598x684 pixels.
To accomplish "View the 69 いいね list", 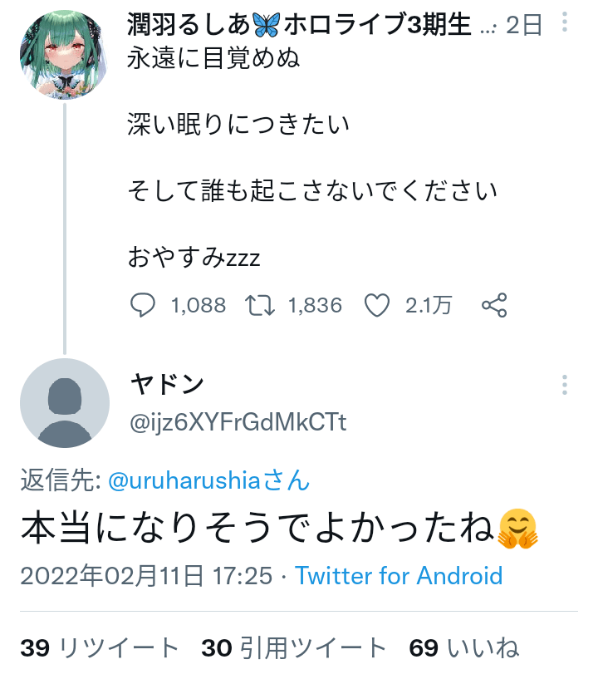I will tap(464, 648).
